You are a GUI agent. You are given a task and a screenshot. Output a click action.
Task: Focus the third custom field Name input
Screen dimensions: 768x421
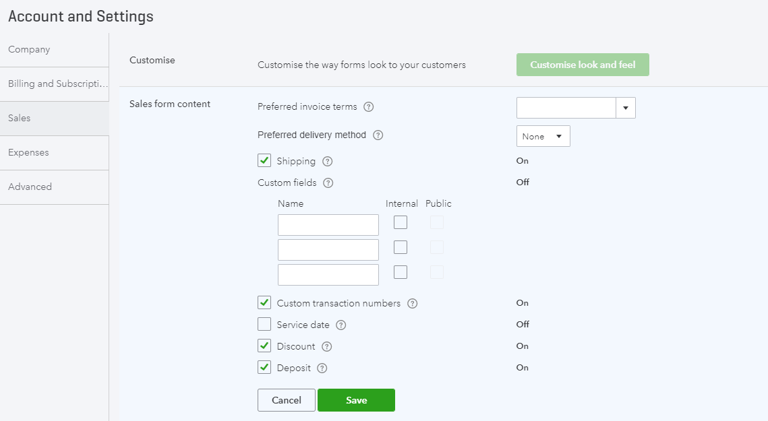pos(328,275)
